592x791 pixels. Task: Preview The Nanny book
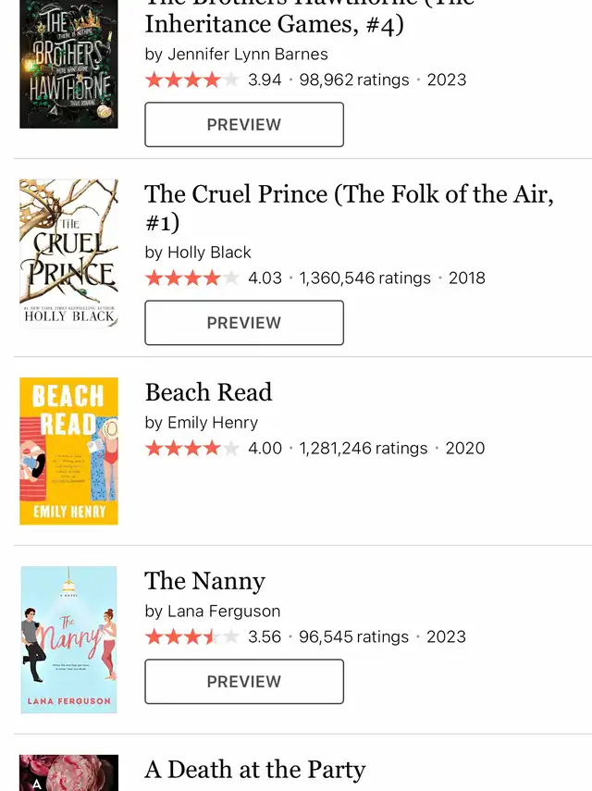[x=244, y=682]
